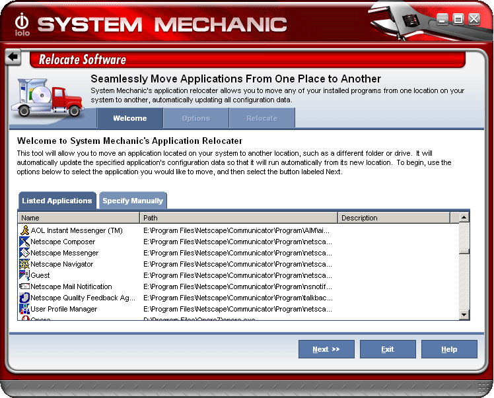Select the User Profile Manager icon
Image resolution: width=494 pixels, height=398 pixels.
click(24, 309)
